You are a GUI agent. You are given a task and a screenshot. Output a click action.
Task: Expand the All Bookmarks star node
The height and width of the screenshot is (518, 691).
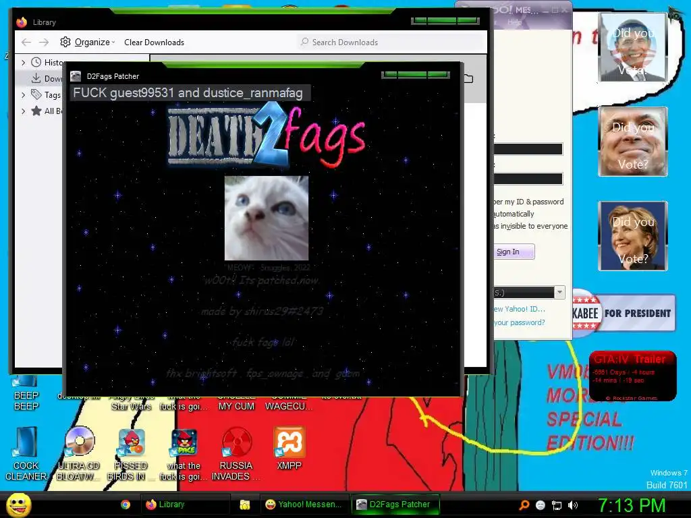click(24, 111)
